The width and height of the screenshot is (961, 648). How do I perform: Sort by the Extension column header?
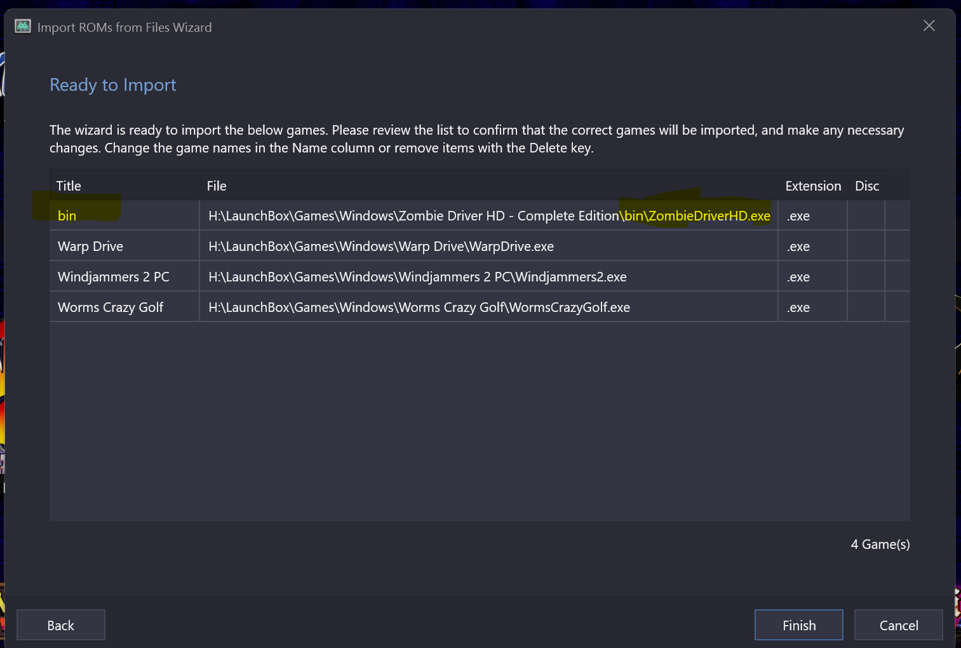(813, 186)
